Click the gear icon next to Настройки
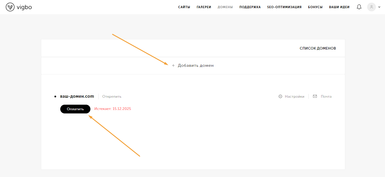The height and width of the screenshot is (177, 385). click(280, 97)
